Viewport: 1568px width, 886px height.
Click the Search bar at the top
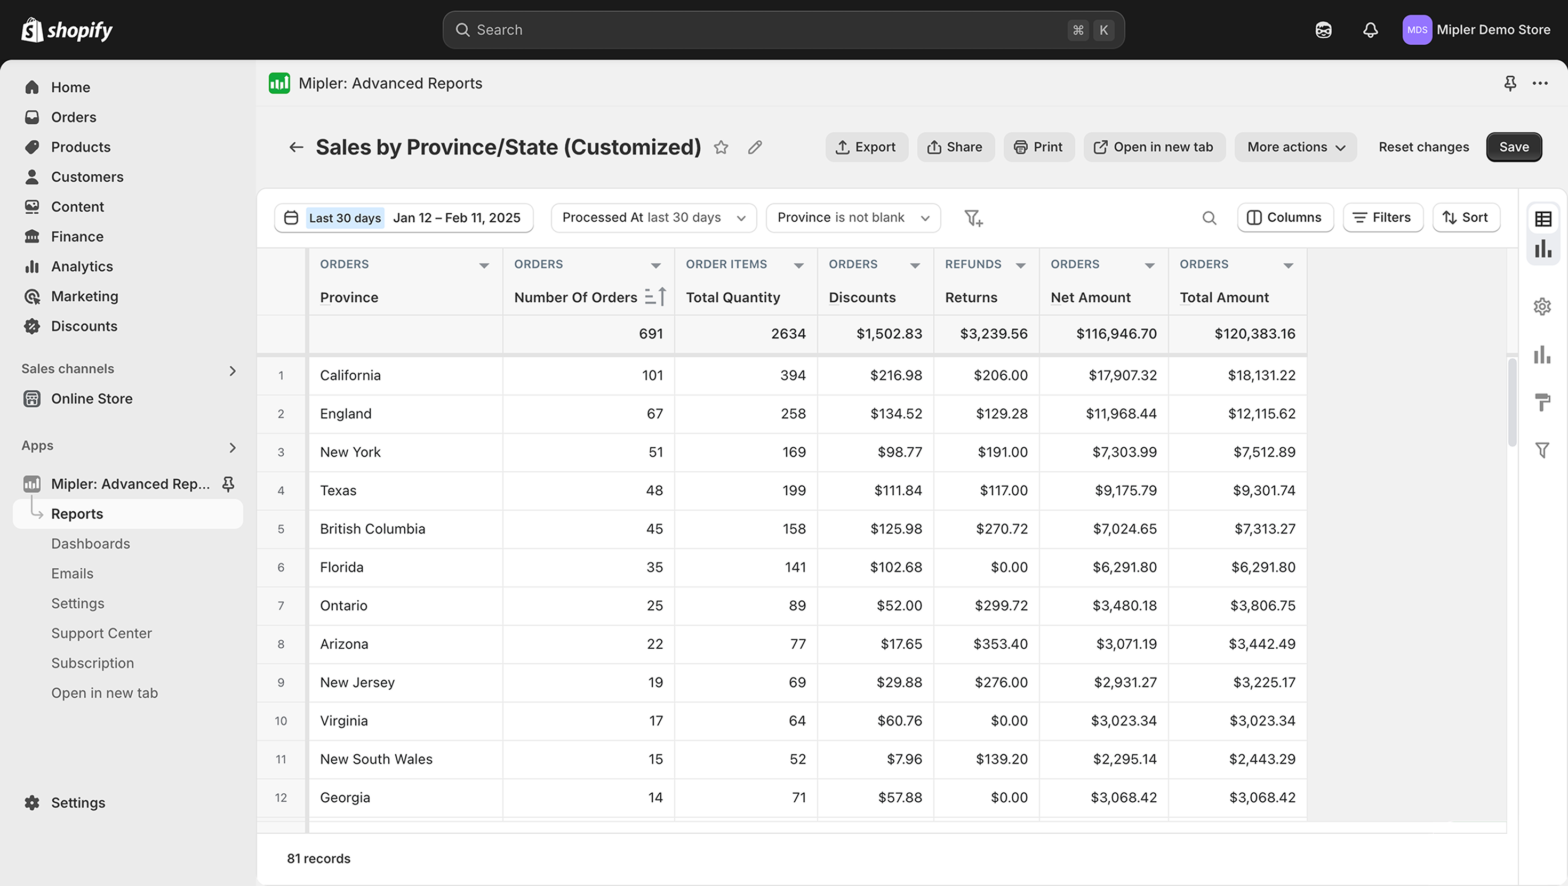pyautogui.click(x=783, y=29)
